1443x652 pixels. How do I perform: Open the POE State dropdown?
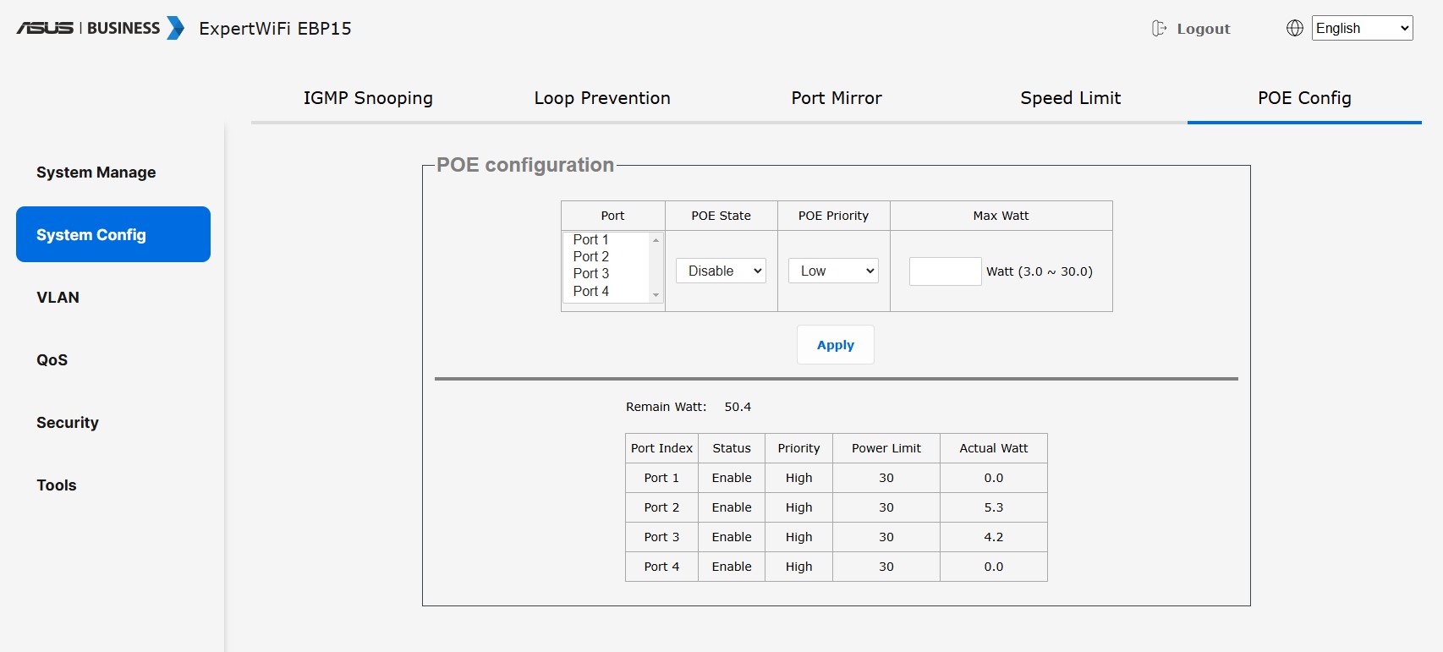click(721, 271)
